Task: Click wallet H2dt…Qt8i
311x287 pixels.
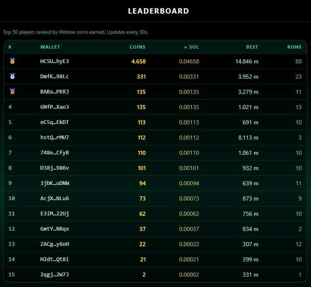Action: (55, 259)
